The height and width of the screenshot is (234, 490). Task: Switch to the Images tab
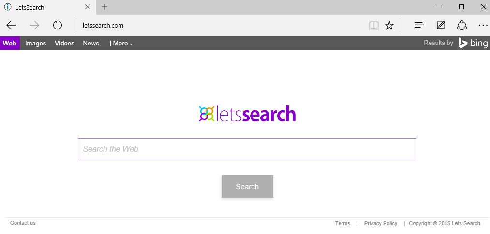tap(36, 44)
